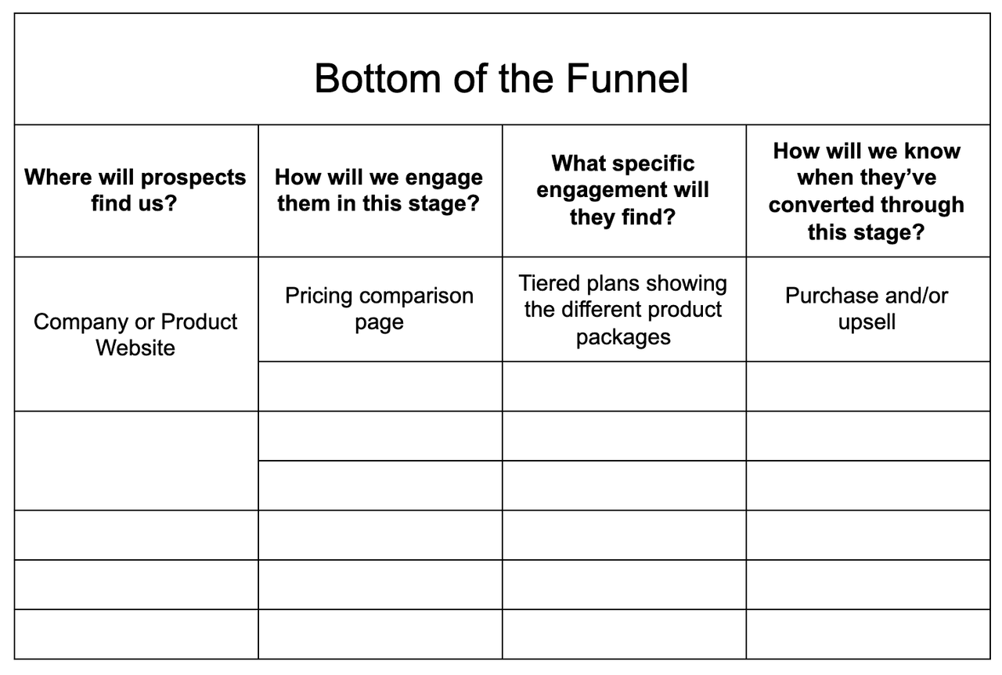Viewport: 1002px width, 675px height.
Task: Click empty cell directly below "Pricing comparison page"
Action: [380, 386]
